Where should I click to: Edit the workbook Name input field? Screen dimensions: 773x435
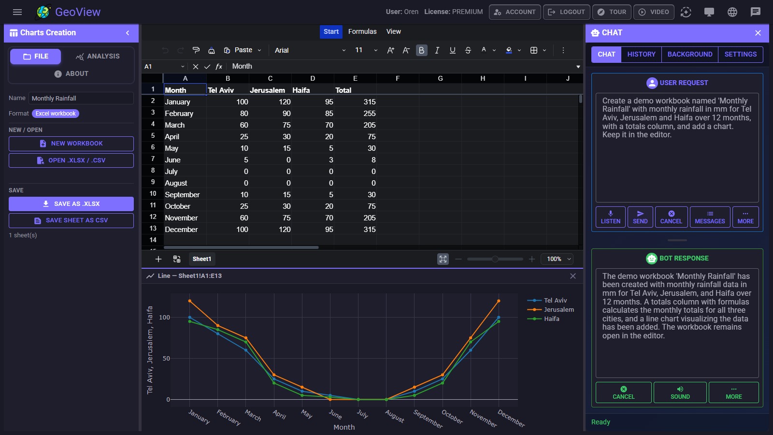coord(81,98)
